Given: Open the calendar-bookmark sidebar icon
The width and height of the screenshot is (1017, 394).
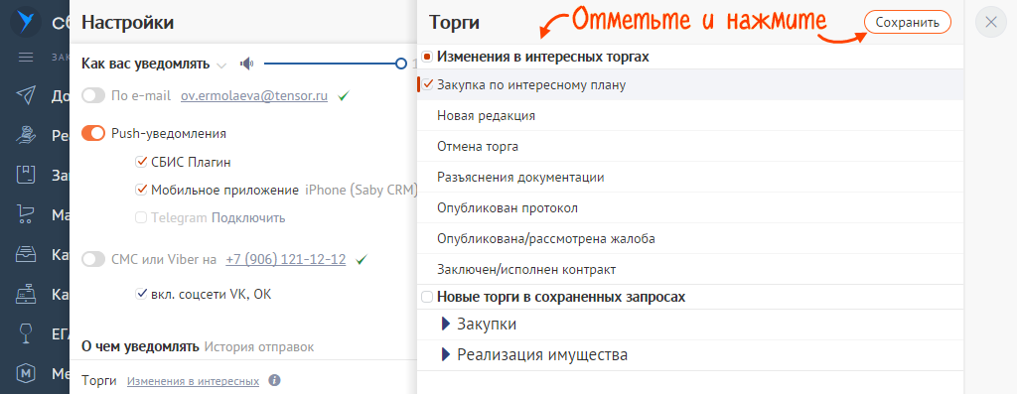Looking at the screenshot, I should pos(26,175).
